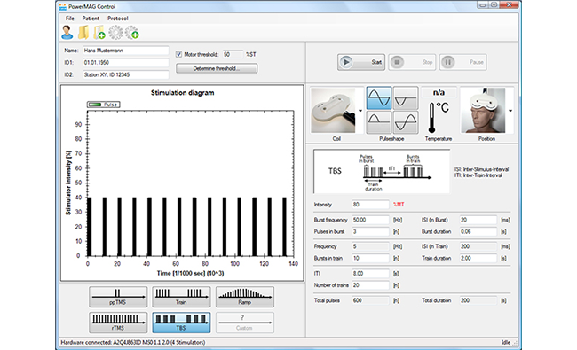The height and width of the screenshot is (350, 577).
Task: Click the Number of trains field
Action: (370, 285)
